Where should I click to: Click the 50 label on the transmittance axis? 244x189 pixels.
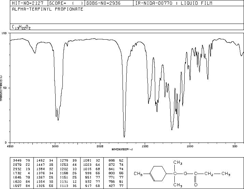5,88
